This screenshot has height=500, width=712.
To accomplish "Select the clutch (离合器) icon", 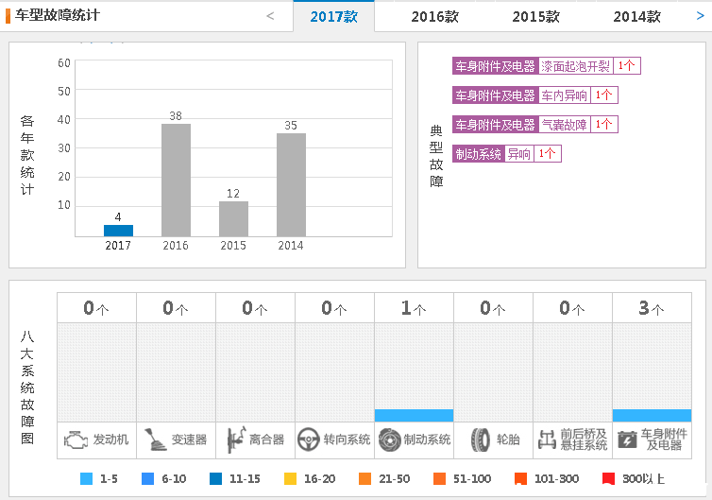I will pos(234,440).
